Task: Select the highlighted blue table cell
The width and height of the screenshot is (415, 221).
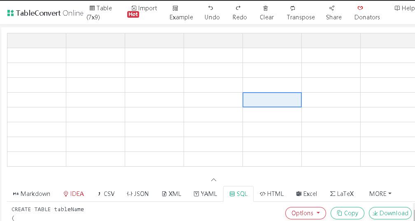Action: point(272,100)
